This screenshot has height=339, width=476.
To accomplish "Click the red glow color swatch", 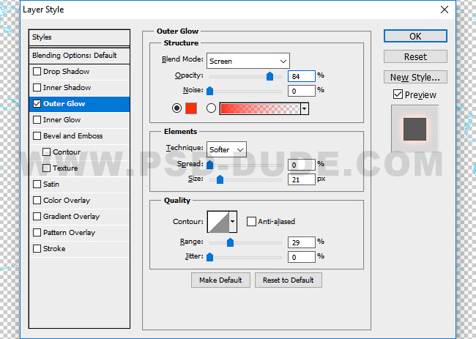I will point(191,108).
